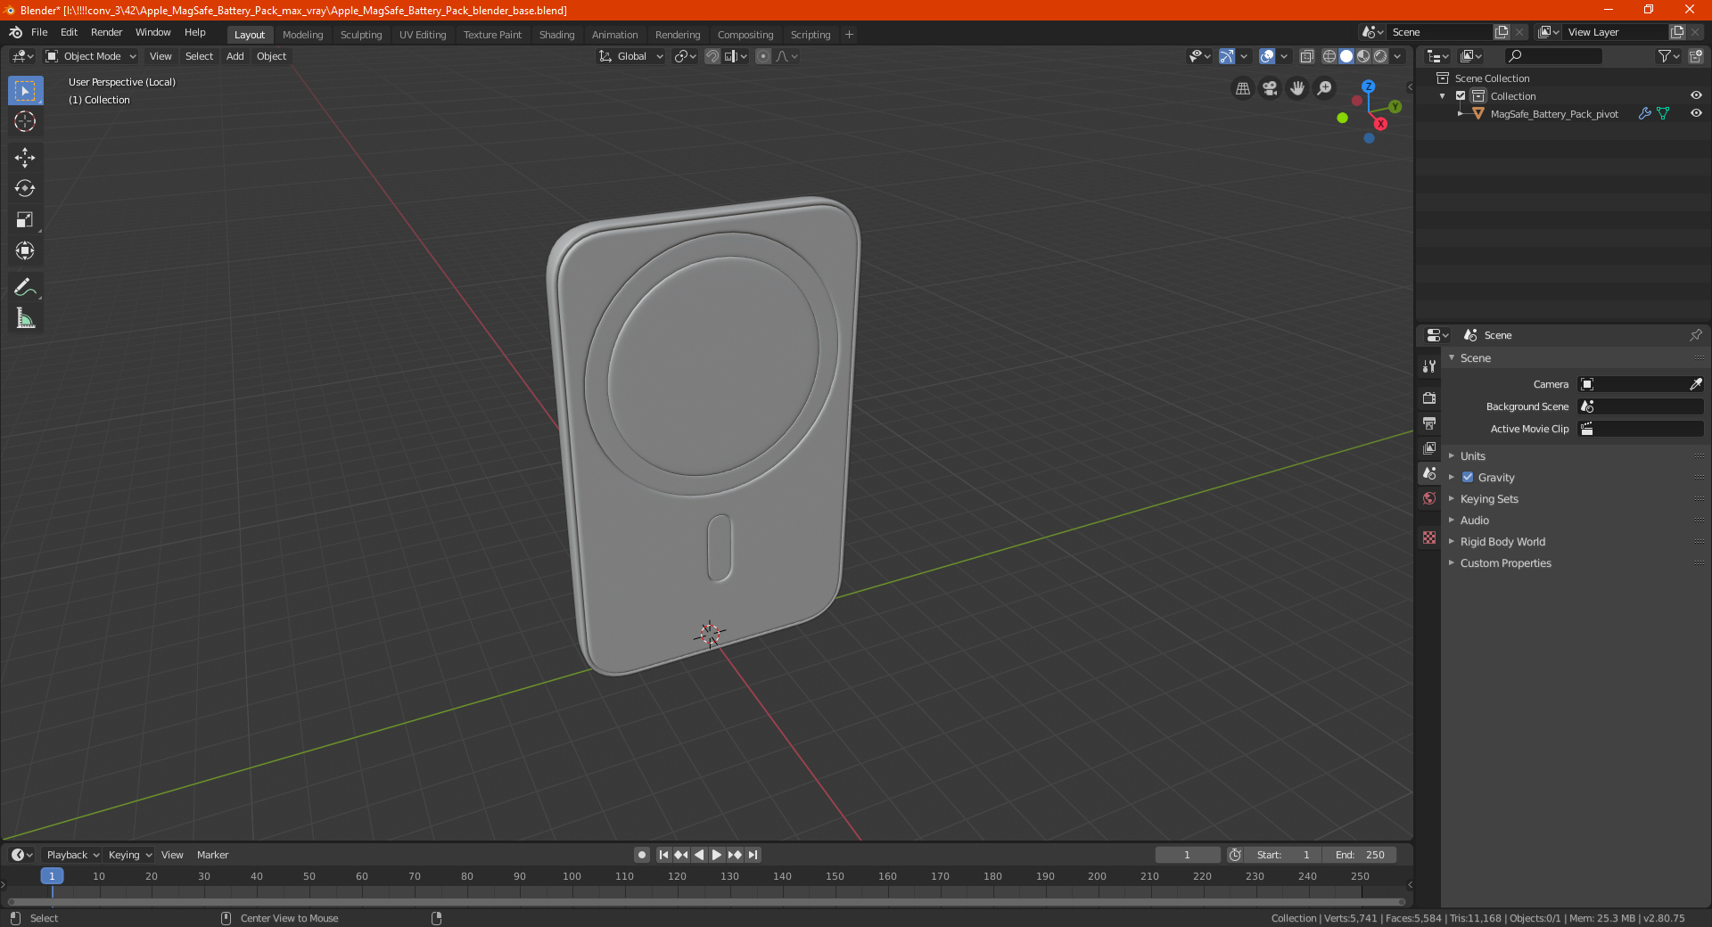Click the pan view hand icon
Image resolution: width=1712 pixels, height=927 pixels.
coord(1297,88)
